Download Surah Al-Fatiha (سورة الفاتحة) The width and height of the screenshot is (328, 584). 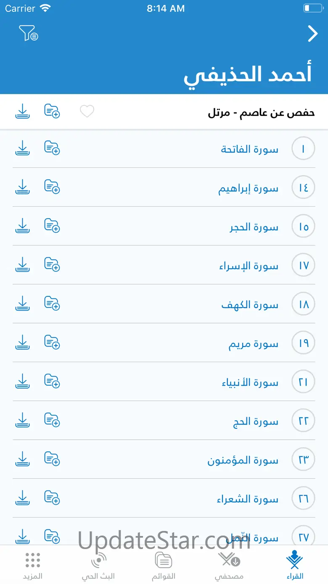coord(23,148)
